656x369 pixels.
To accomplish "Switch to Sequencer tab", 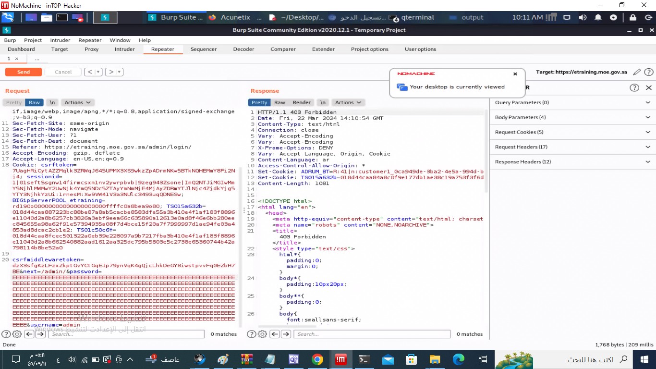I will click(204, 49).
